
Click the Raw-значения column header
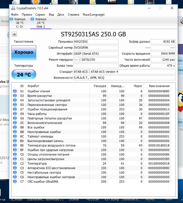coord(159,86)
